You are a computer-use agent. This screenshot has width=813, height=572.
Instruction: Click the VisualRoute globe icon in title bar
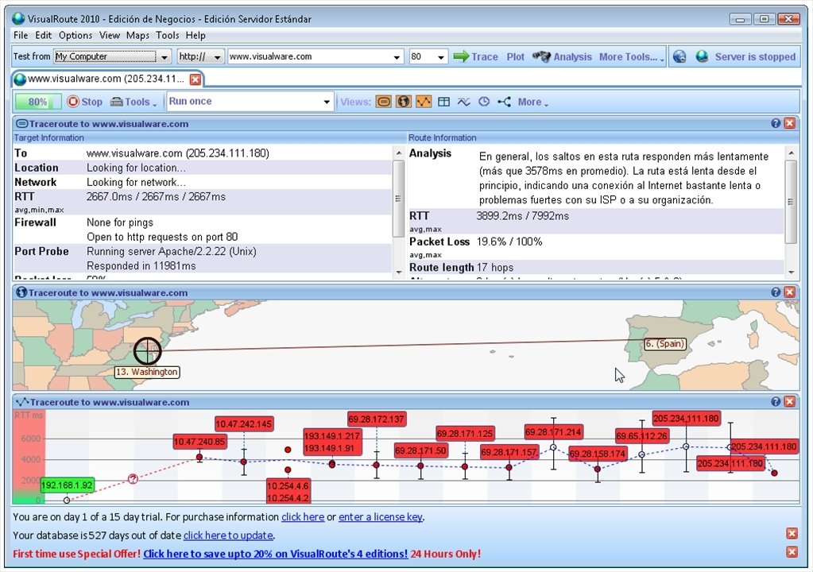click(x=18, y=18)
